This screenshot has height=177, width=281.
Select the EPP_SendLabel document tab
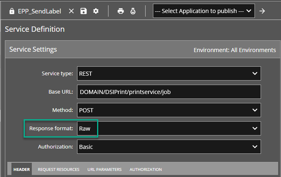pyautogui.click(x=40, y=11)
